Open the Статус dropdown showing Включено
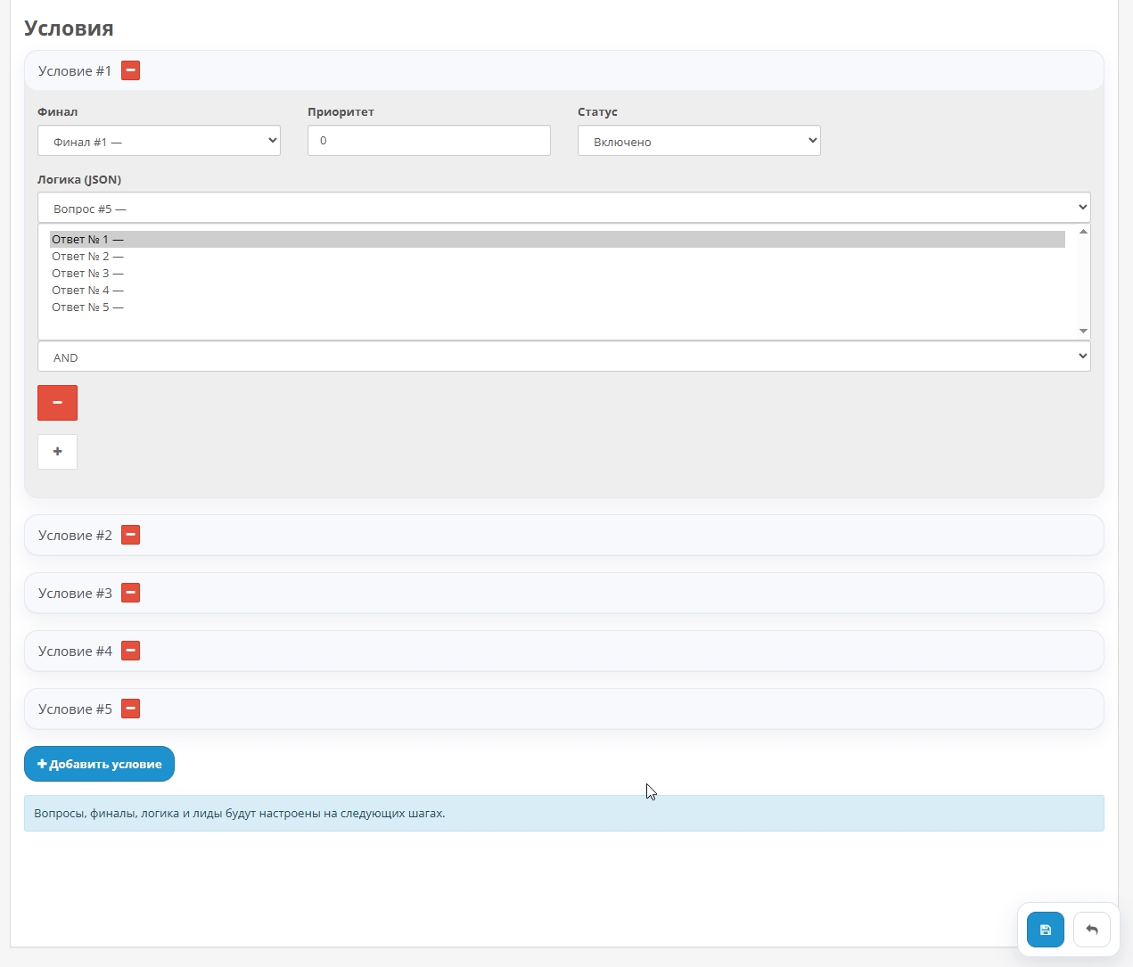Viewport: 1133px width, 967px height. [699, 141]
